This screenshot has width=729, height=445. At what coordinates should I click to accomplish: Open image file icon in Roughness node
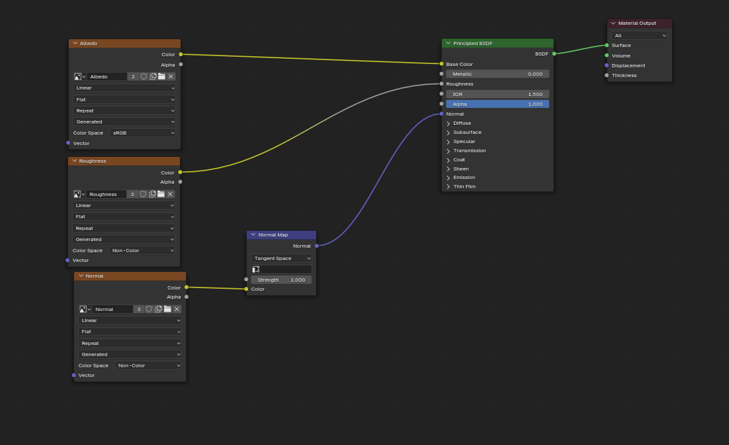click(x=161, y=194)
